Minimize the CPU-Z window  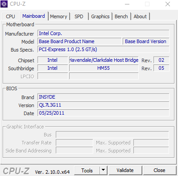(127, 4)
